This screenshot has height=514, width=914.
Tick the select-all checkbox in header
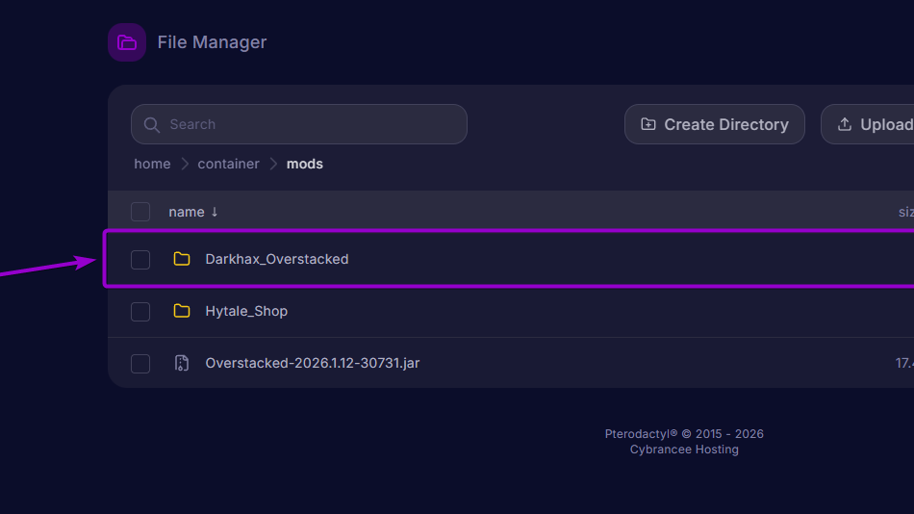(140, 212)
